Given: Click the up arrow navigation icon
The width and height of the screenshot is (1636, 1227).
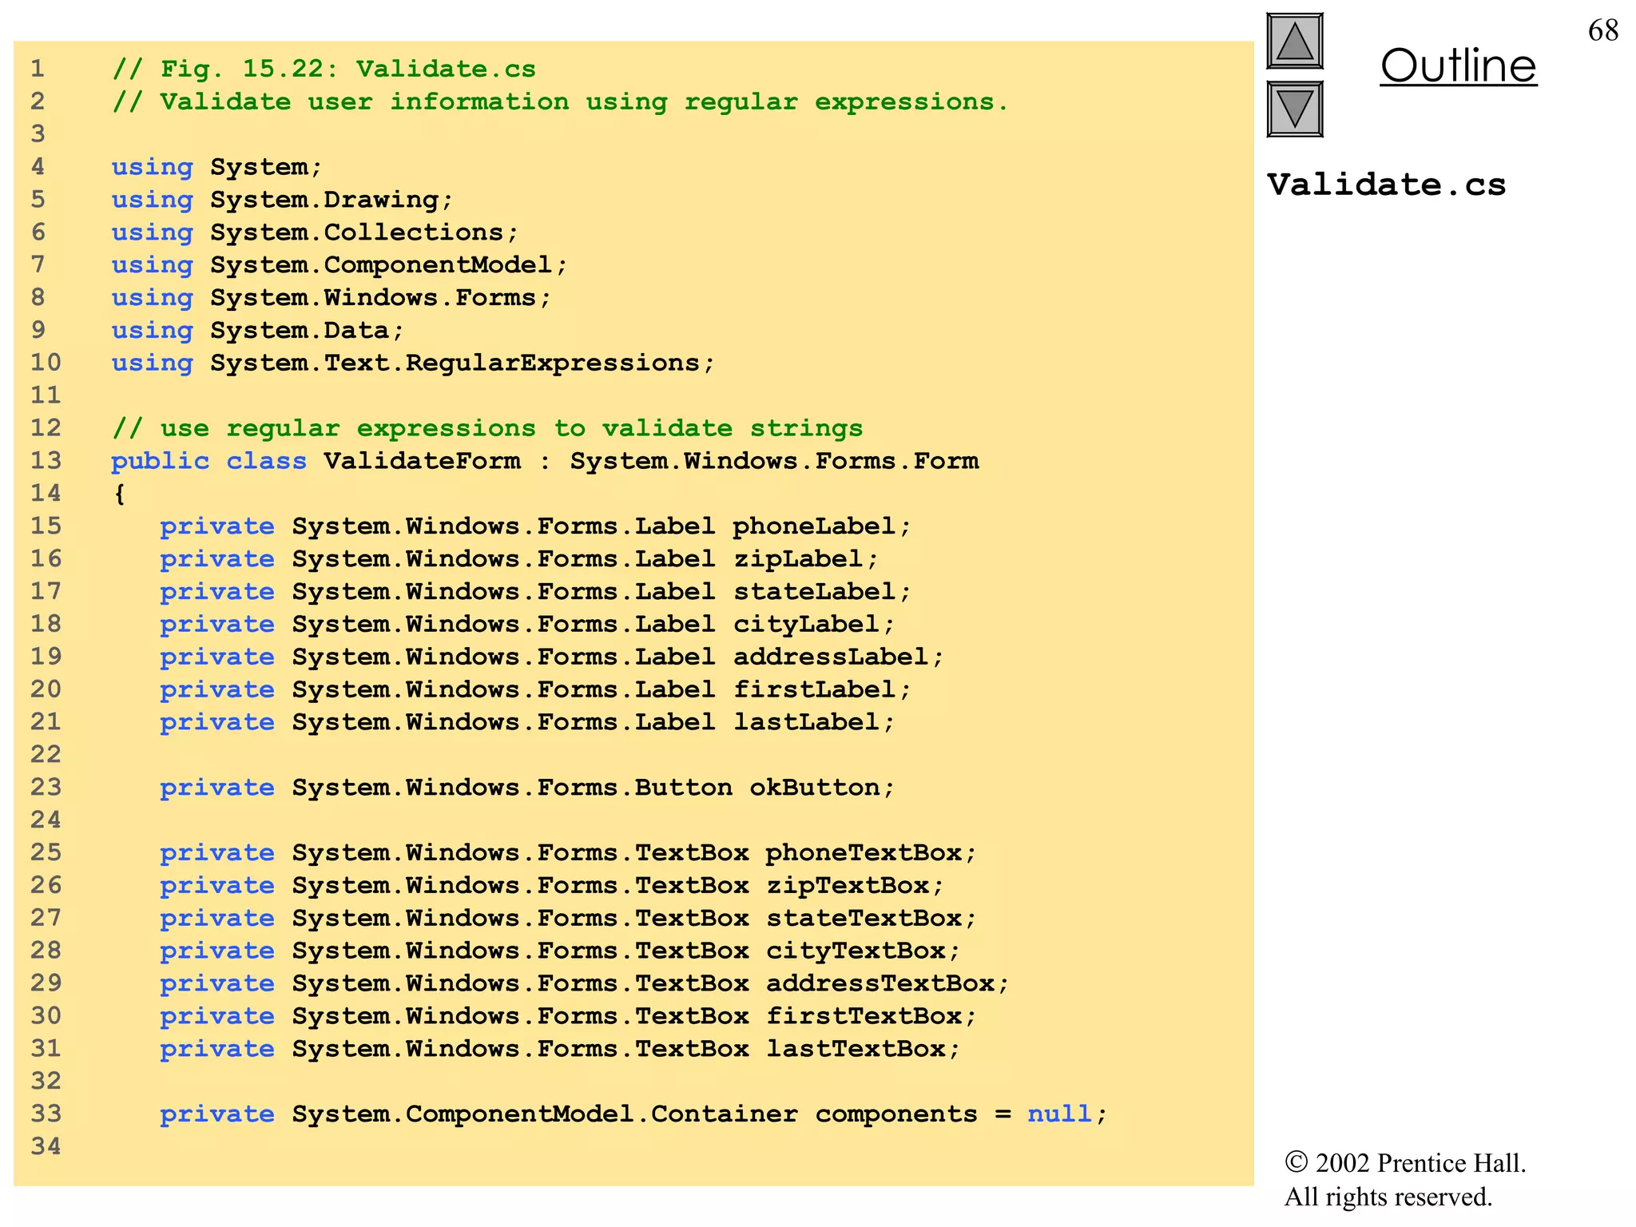Looking at the screenshot, I should (1294, 42).
